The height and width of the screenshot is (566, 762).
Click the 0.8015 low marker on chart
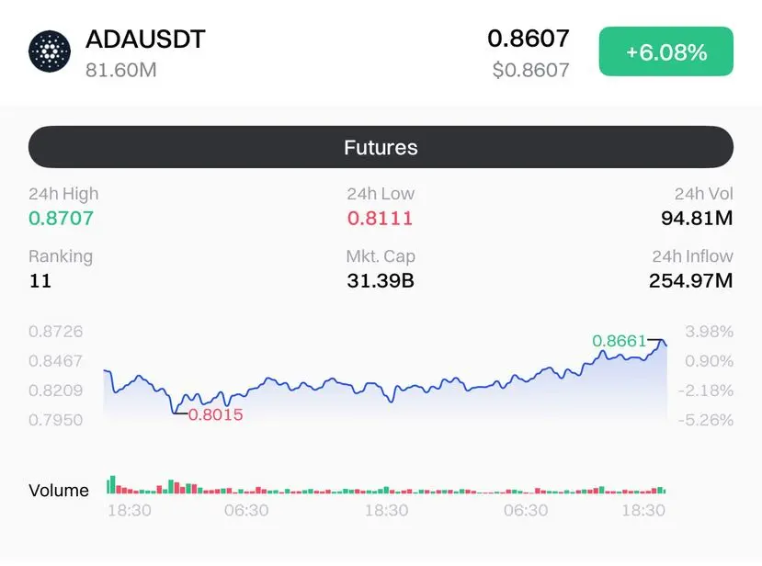point(215,414)
